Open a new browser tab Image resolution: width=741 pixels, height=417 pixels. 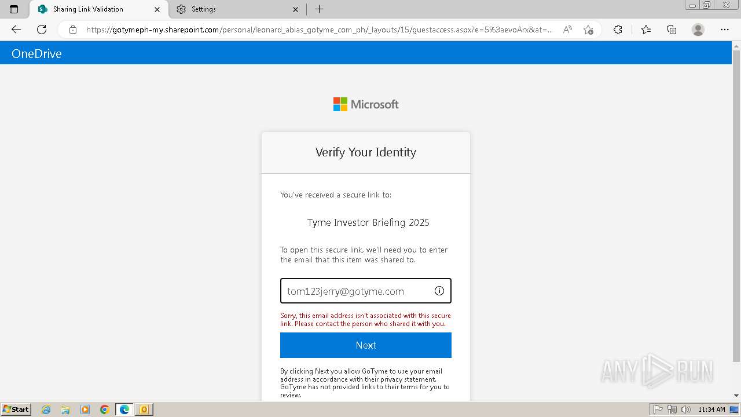tap(319, 9)
